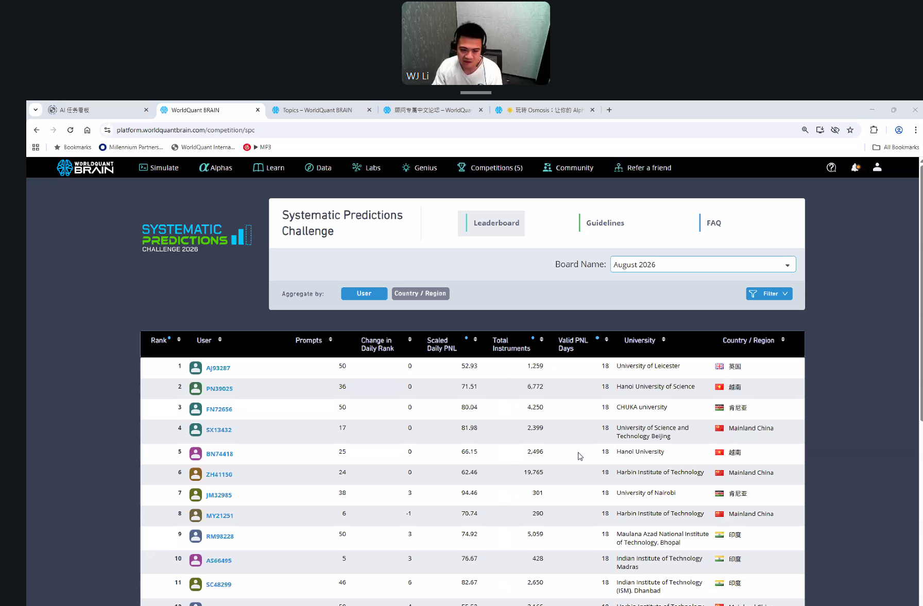Click the WorldQuant BRAIN logo
Image resolution: width=923 pixels, height=606 pixels.
pos(85,167)
